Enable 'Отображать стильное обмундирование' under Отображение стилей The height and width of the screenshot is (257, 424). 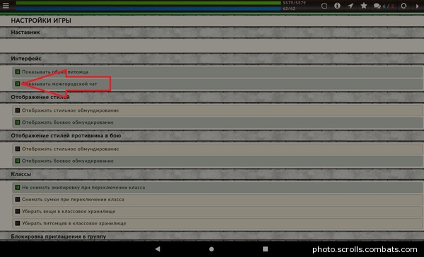coord(18,110)
